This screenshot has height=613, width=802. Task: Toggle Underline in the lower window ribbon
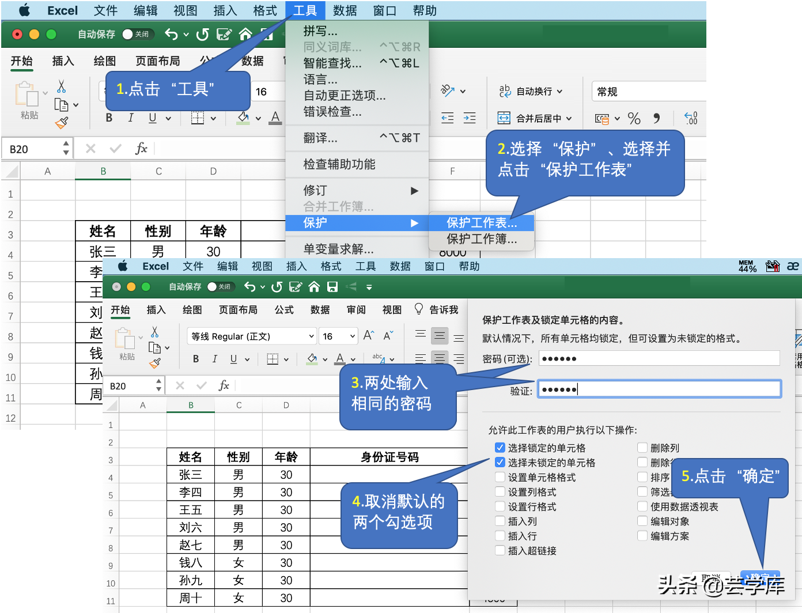click(x=233, y=359)
